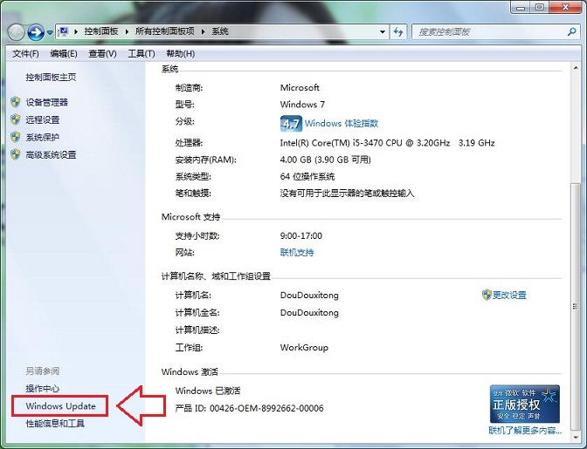Click 更改设置 link
Image resolution: width=587 pixels, height=449 pixels.
tap(509, 295)
